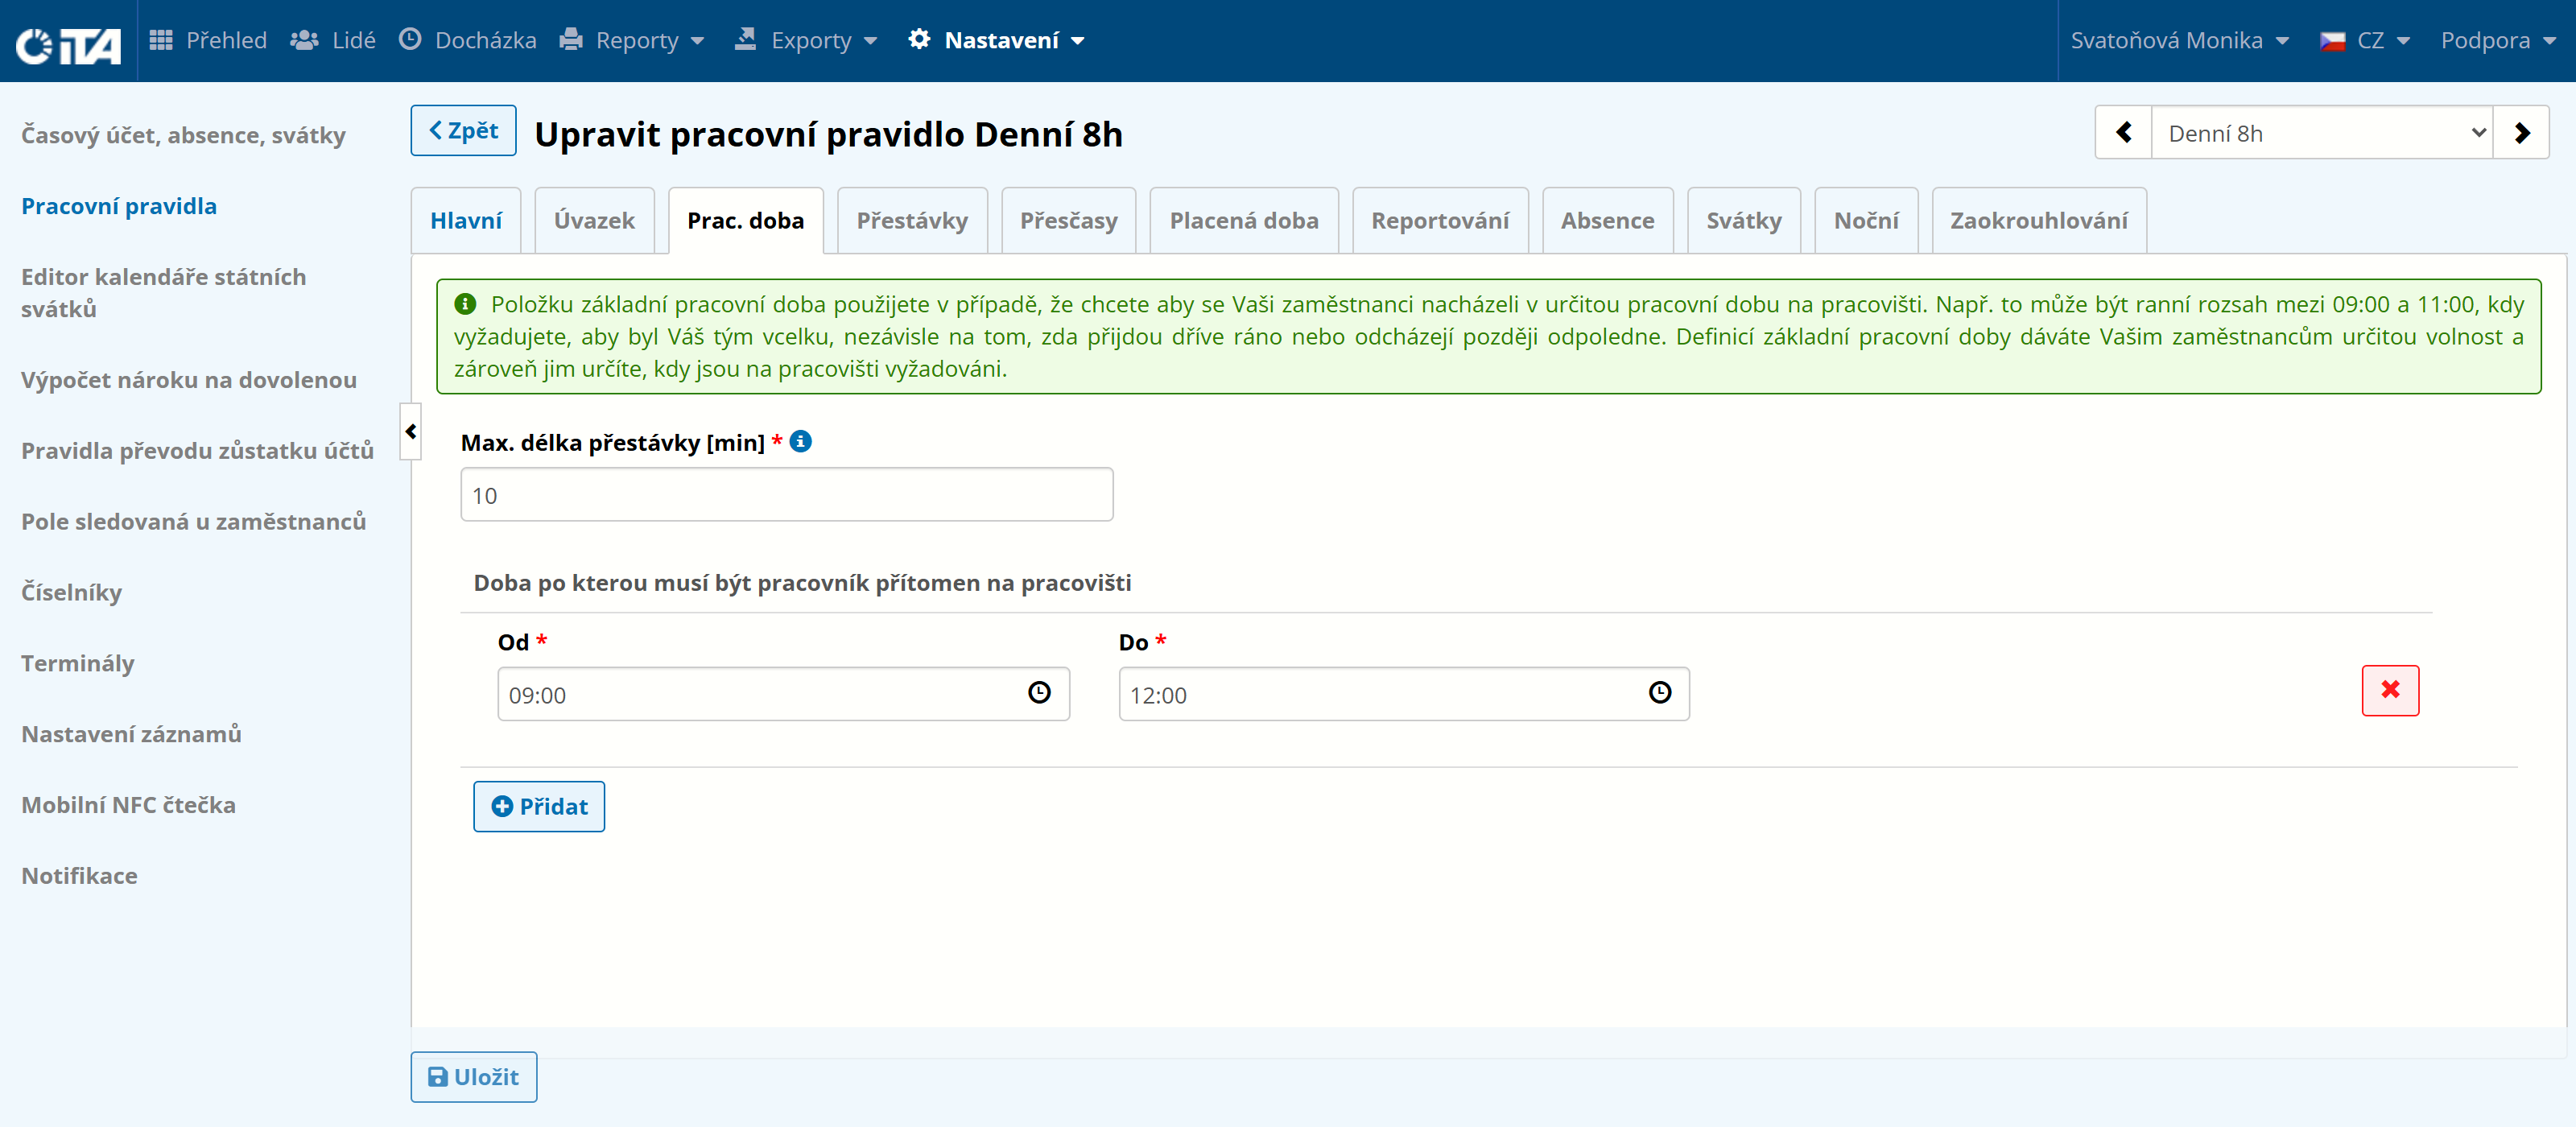
Task: Focus the Max. délka přestávky input field
Action: click(x=786, y=495)
